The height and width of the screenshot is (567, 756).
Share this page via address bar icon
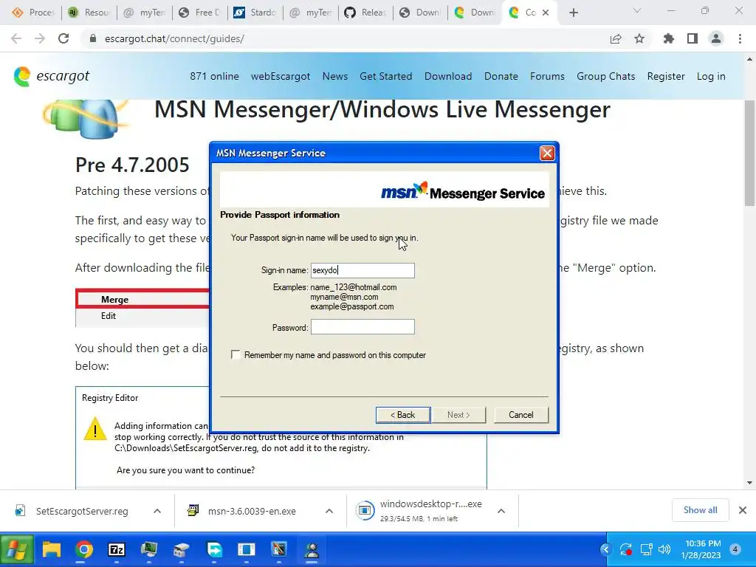[x=616, y=38]
